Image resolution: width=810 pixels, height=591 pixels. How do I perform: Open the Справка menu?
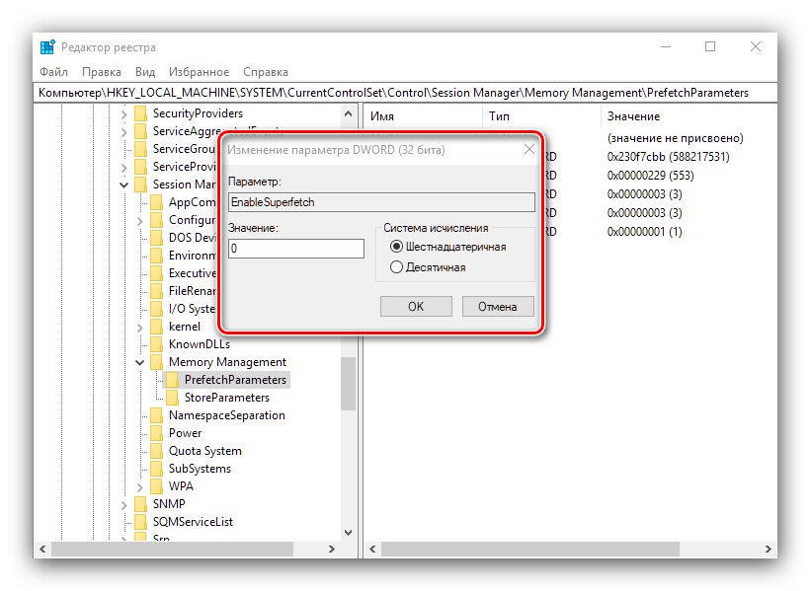[266, 72]
